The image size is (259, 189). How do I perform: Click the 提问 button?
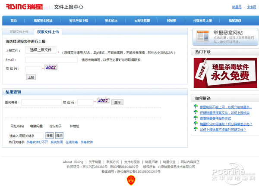pos(59,136)
